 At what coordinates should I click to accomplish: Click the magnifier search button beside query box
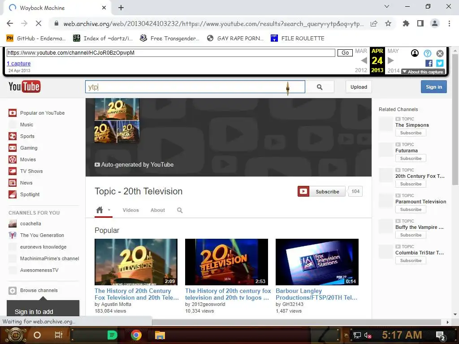320,87
